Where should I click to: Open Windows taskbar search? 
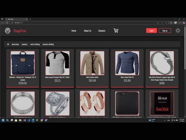click(7, 120)
